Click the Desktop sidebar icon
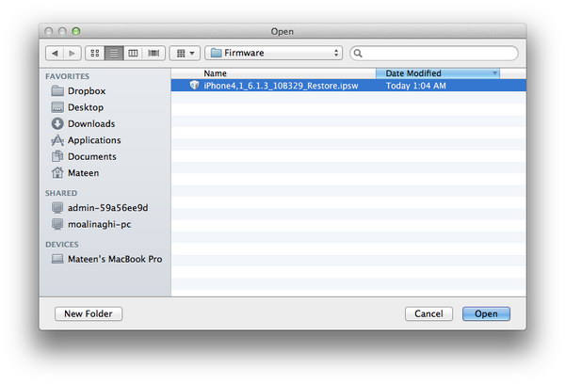This screenshot has width=565, height=384. click(x=57, y=107)
